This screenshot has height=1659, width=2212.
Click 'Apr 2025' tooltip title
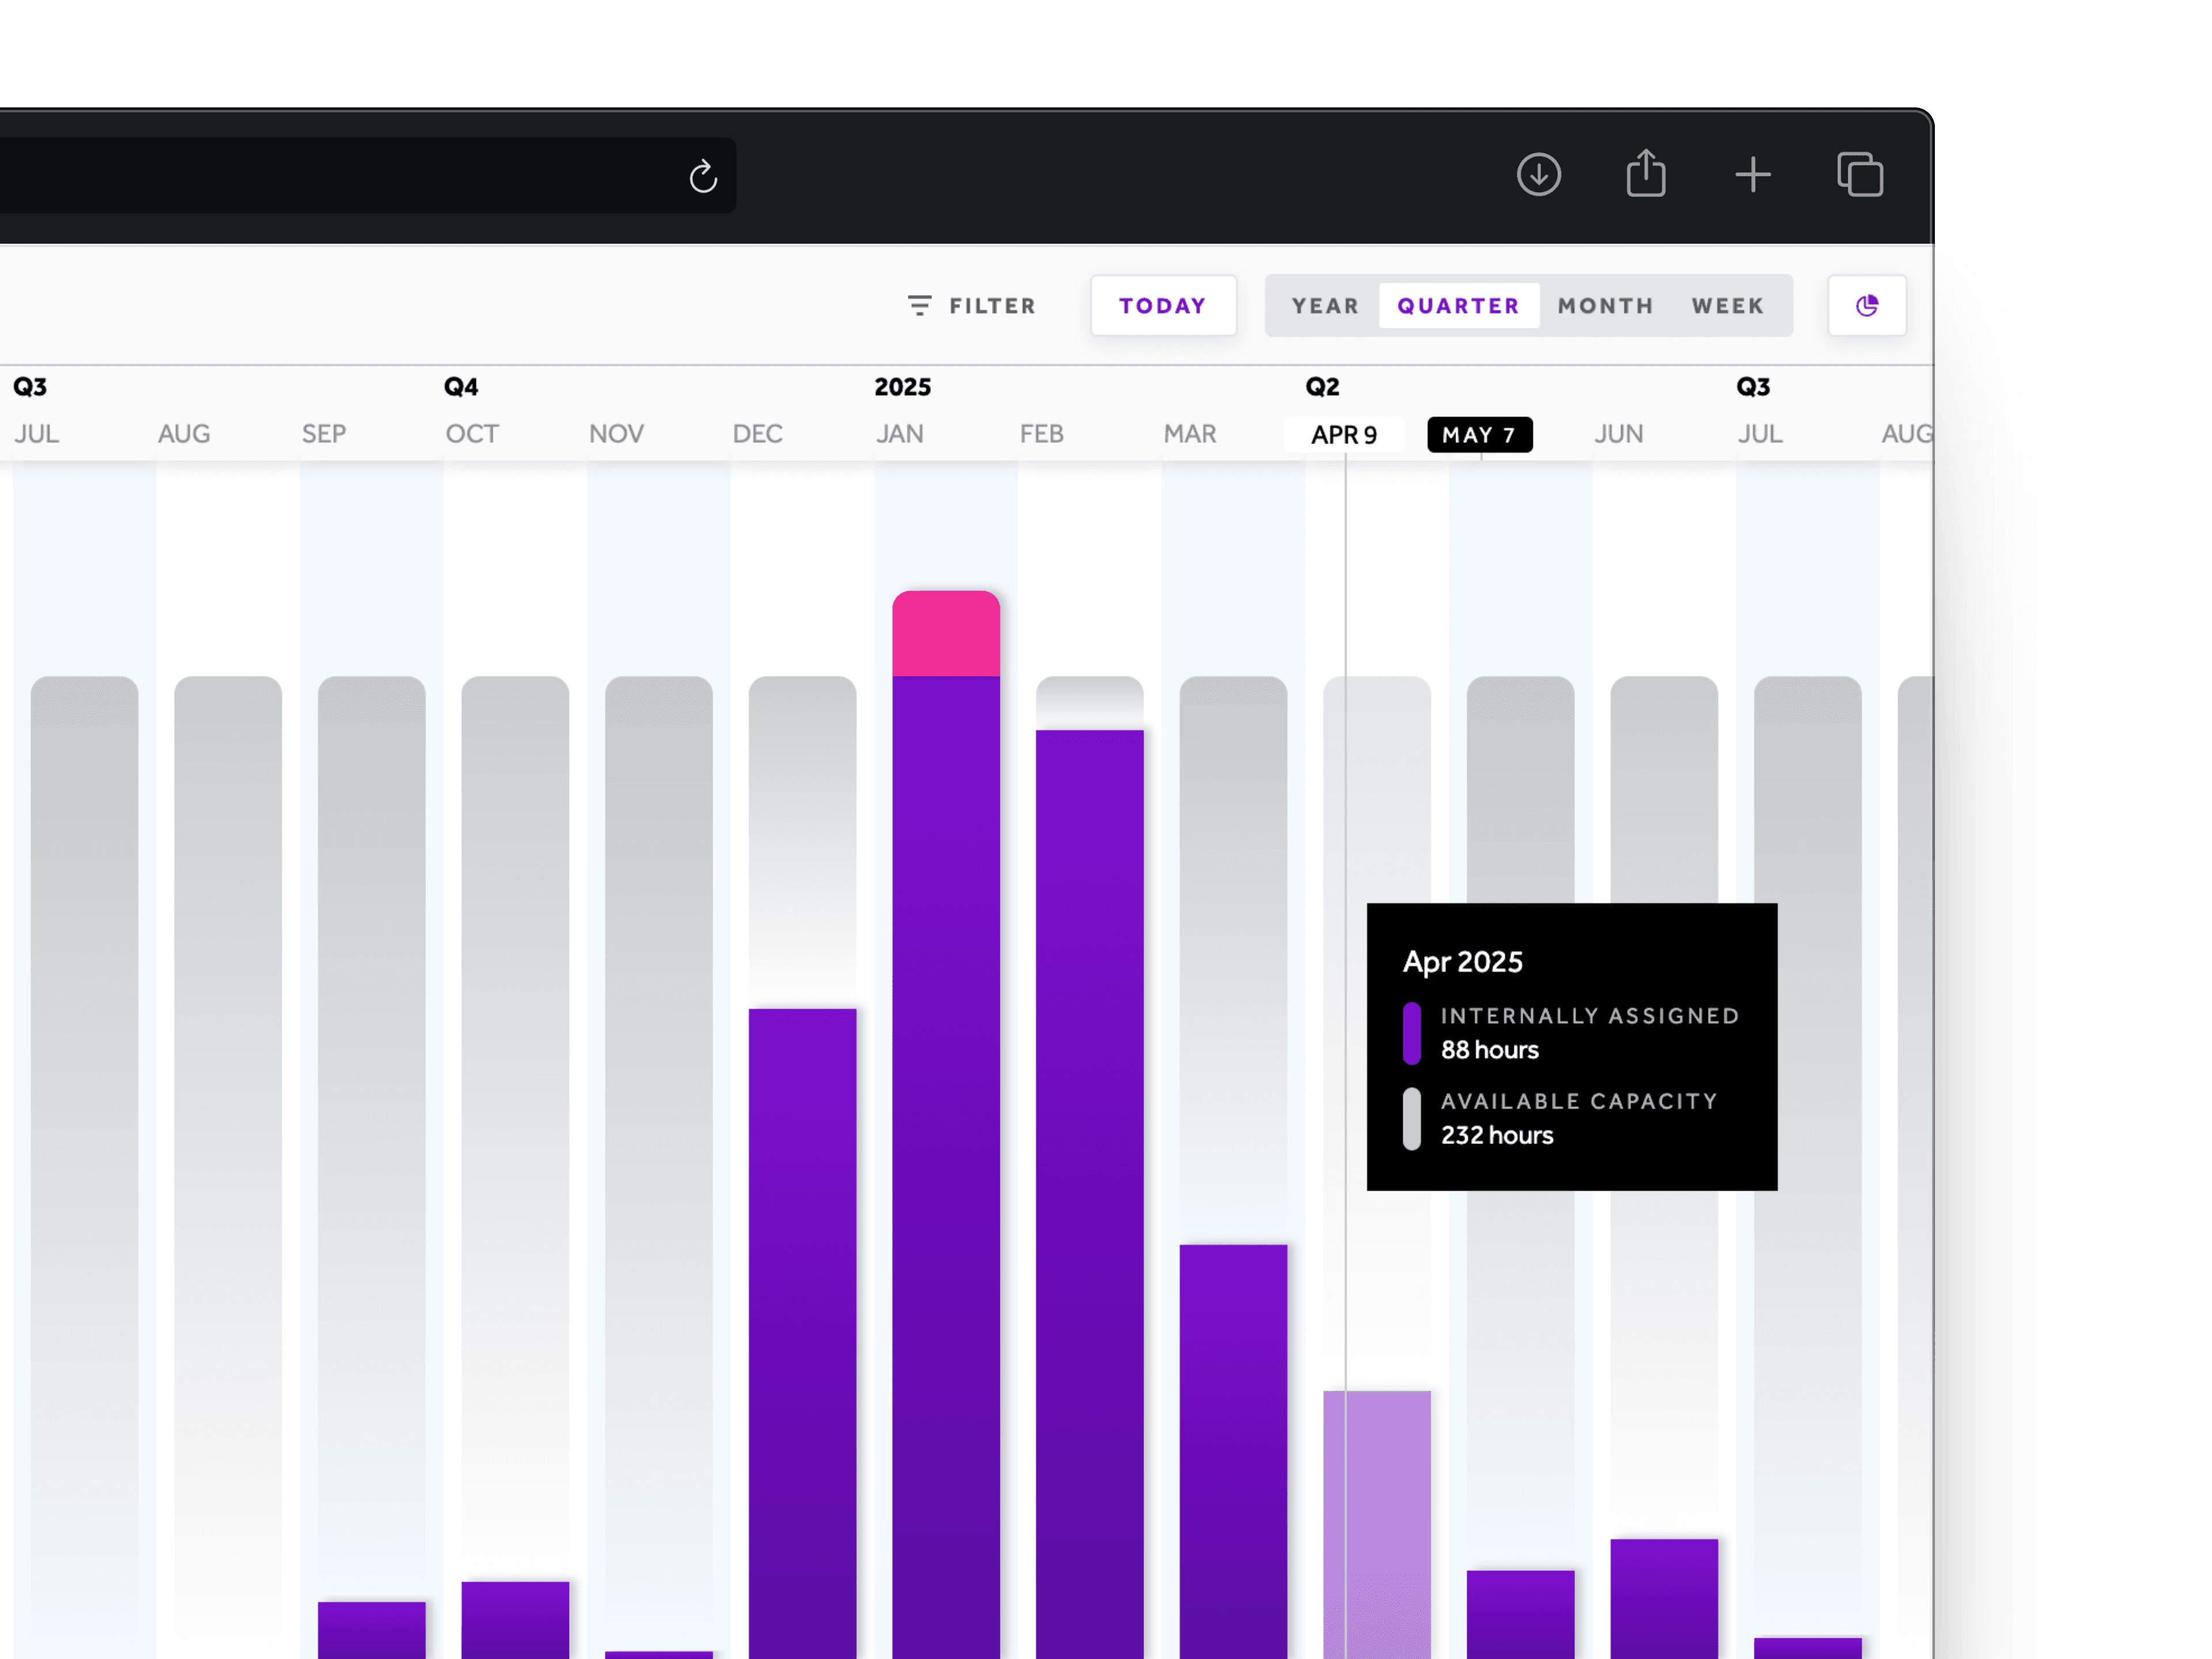1462,962
